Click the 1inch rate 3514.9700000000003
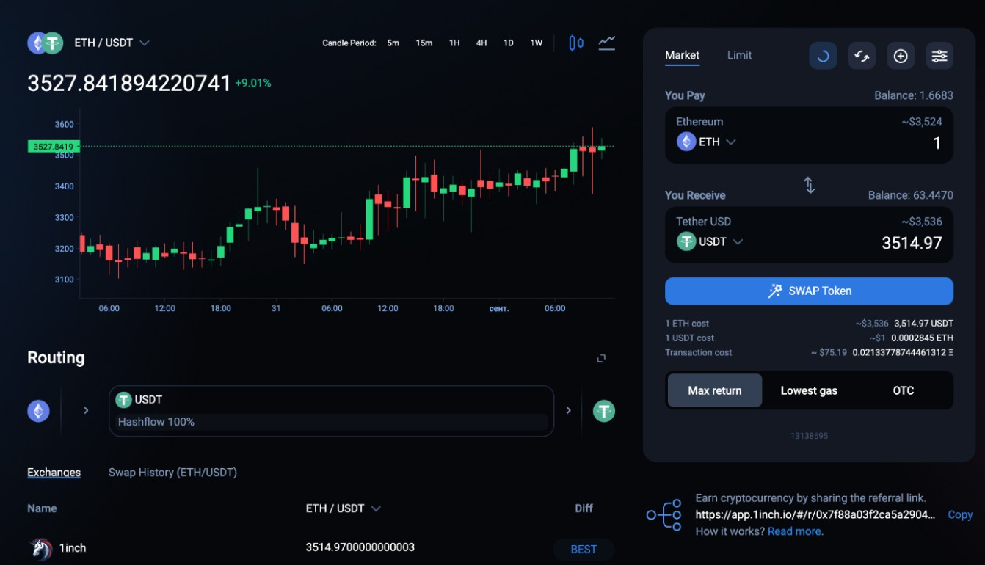 360,547
